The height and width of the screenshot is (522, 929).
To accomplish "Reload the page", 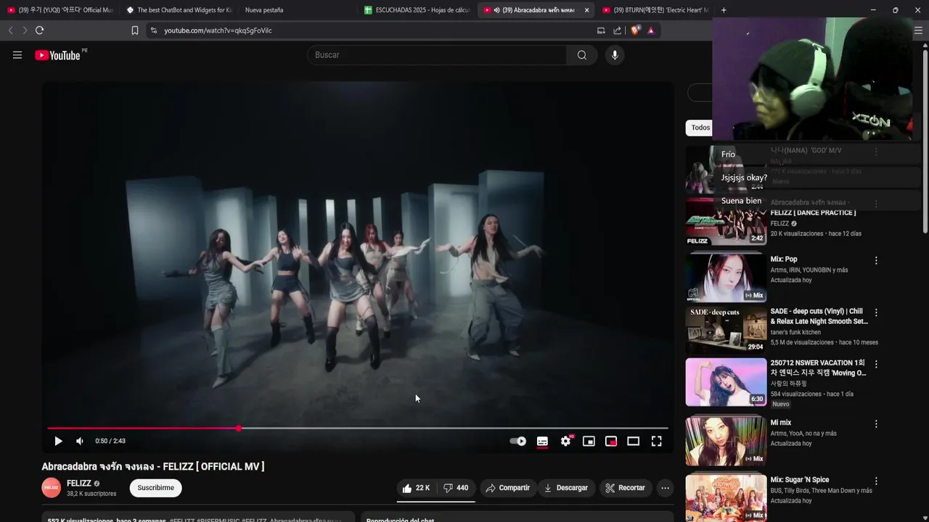I will (40, 30).
